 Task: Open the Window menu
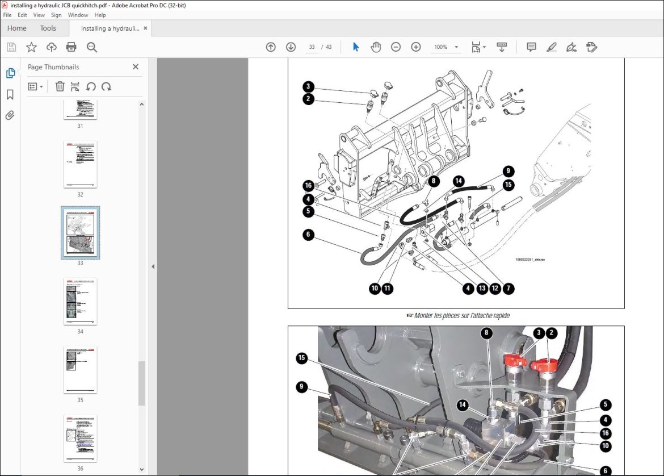point(78,15)
